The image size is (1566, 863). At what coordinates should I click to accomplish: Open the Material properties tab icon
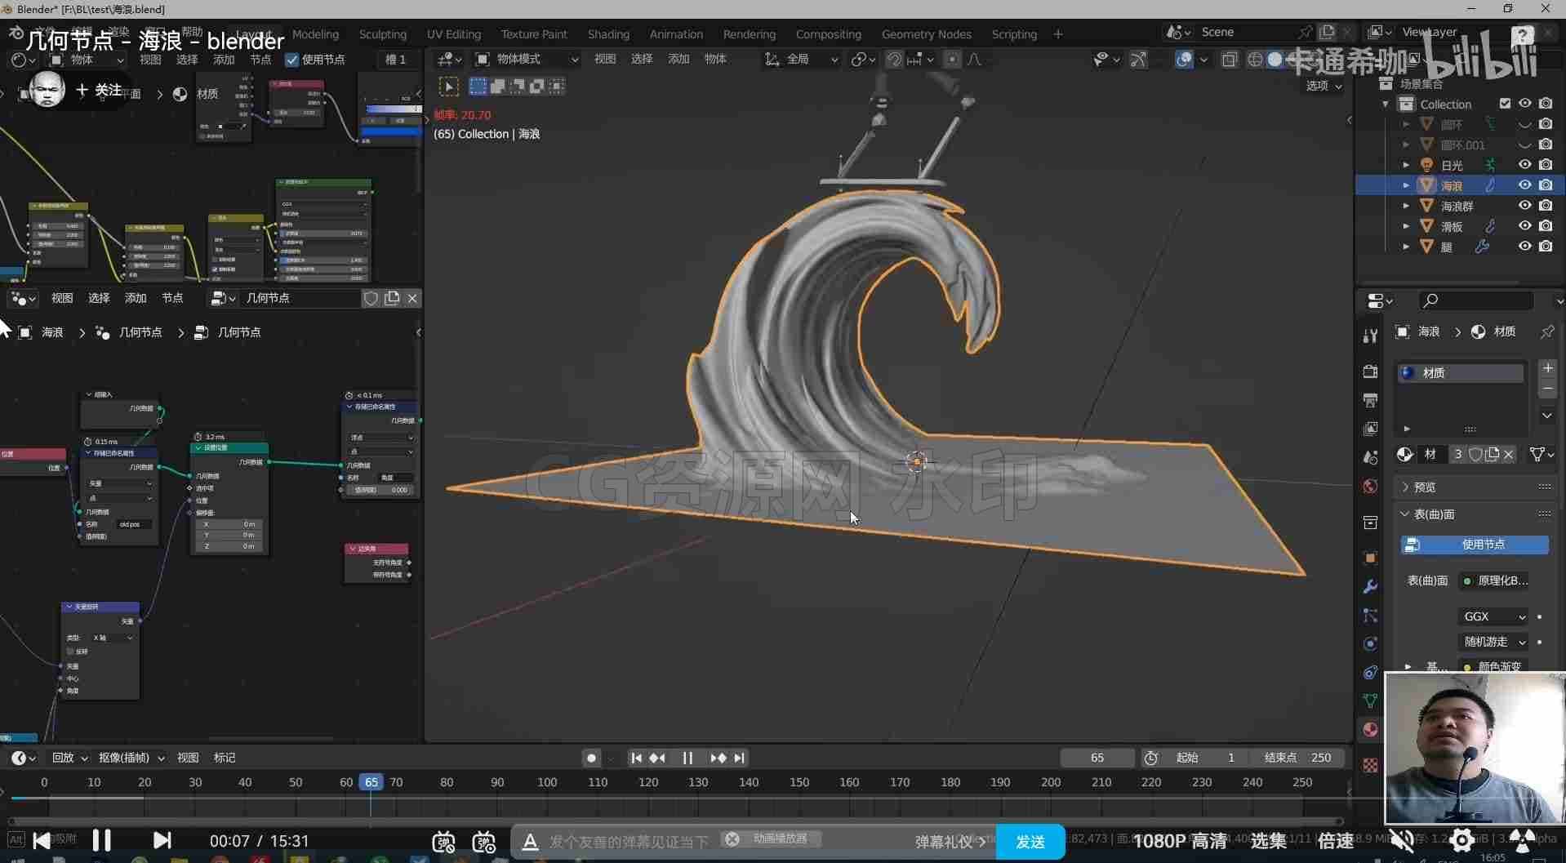click(x=1370, y=729)
